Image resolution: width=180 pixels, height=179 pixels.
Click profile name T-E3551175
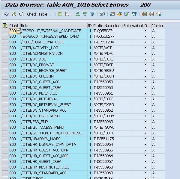[112, 139]
